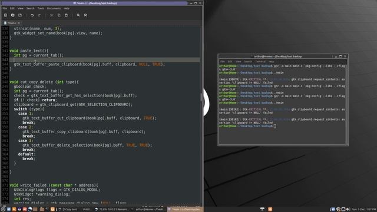Open the terminal window Search menu

(x=248, y=62)
